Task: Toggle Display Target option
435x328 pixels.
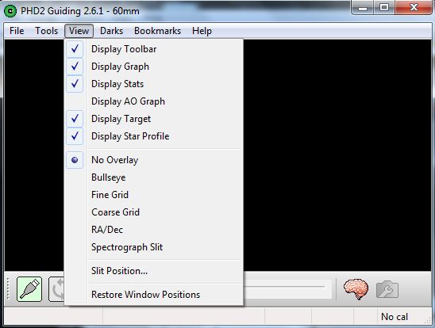Action: pos(154,119)
